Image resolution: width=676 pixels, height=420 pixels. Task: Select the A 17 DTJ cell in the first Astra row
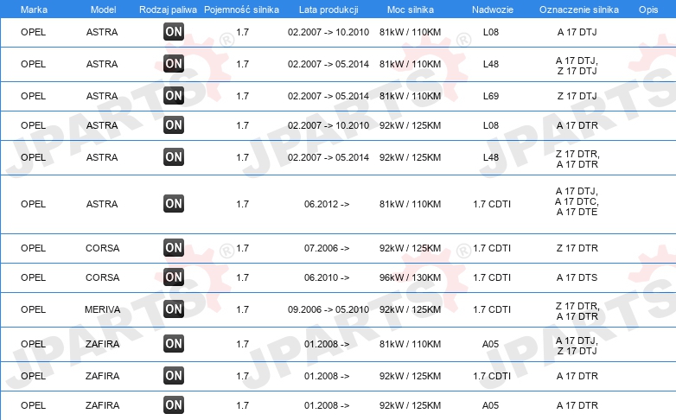577,32
